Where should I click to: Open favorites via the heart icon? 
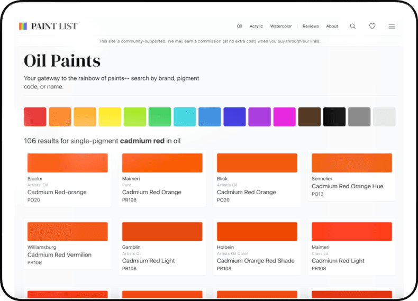pos(372,26)
